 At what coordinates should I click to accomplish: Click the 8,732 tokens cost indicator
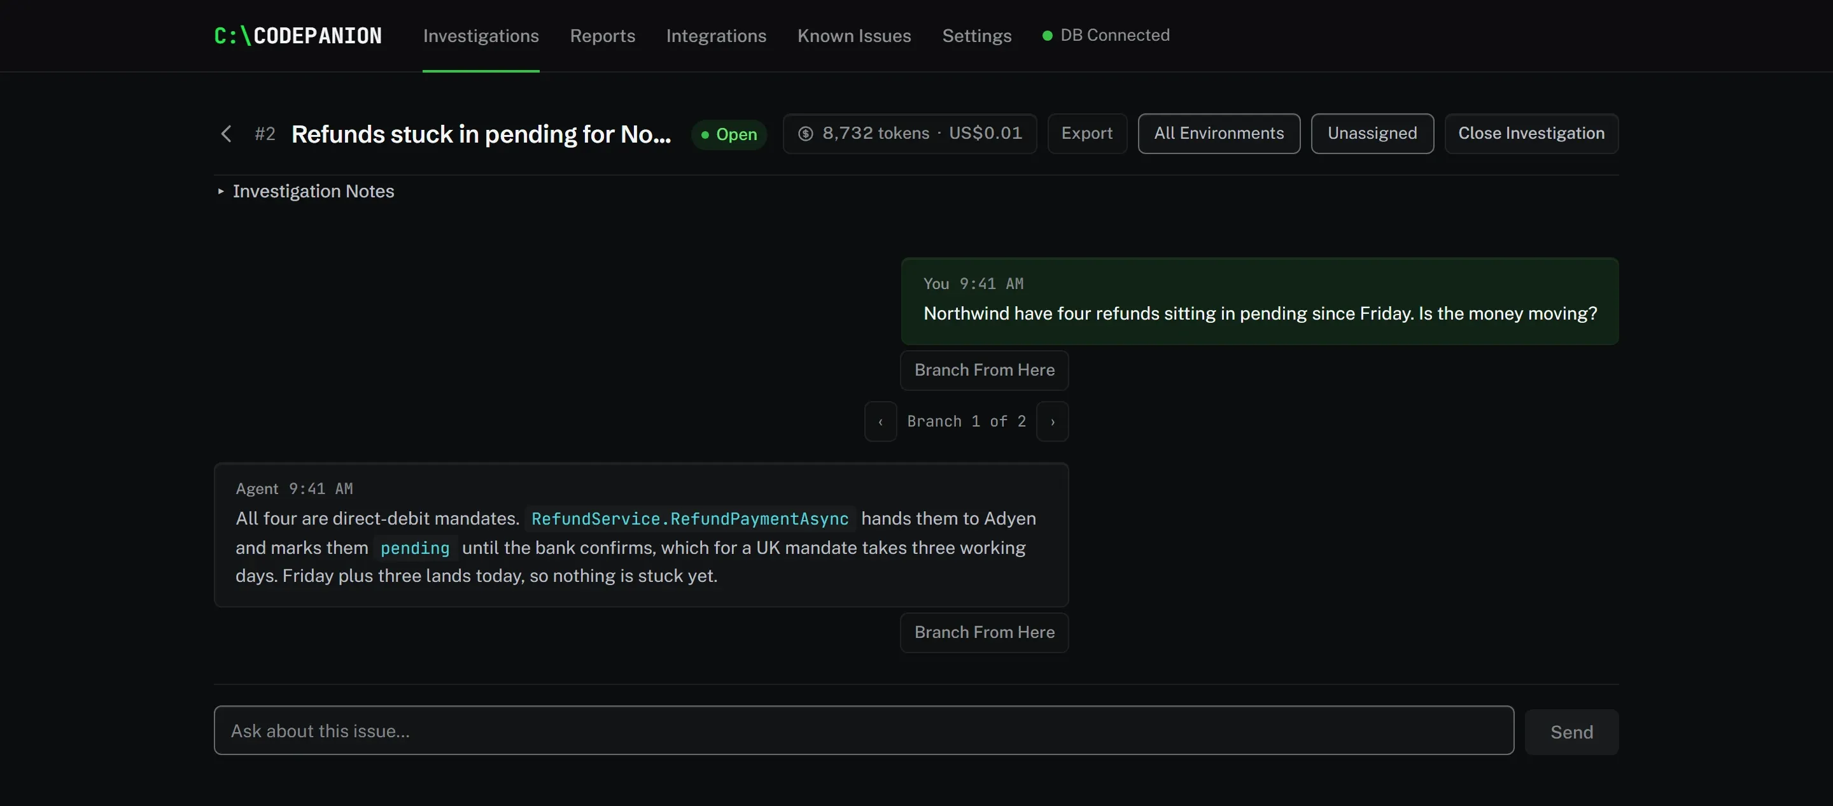909,134
